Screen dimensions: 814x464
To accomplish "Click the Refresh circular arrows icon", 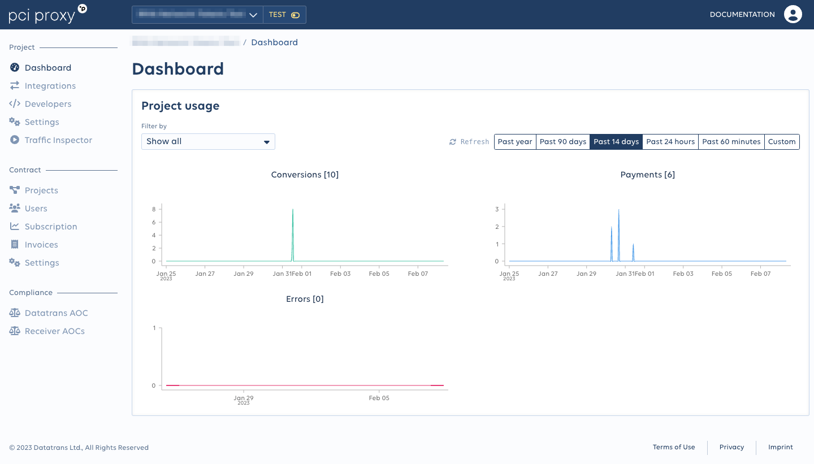I will tap(453, 142).
